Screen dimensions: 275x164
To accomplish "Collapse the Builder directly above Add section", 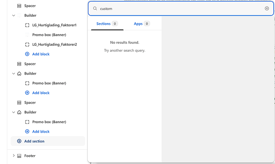I will [x=14, y=112].
